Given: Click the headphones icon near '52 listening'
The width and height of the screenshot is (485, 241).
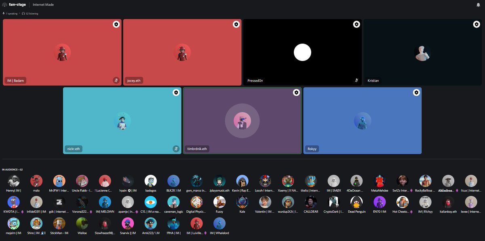Looking at the screenshot, I should tap(23, 13).
